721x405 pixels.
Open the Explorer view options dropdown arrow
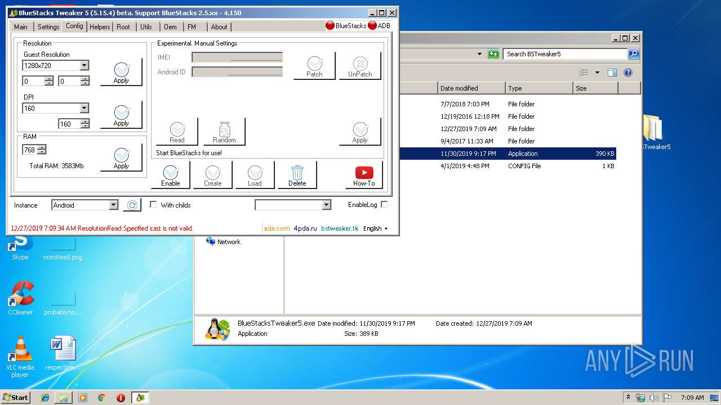point(597,73)
